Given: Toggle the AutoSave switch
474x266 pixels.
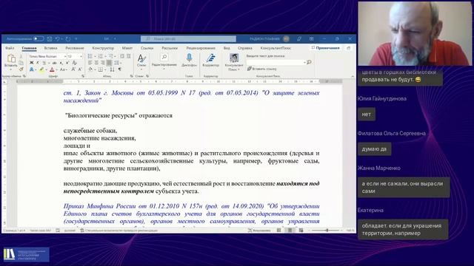Looking at the screenshot, I should pyautogui.click(x=39, y=39).
